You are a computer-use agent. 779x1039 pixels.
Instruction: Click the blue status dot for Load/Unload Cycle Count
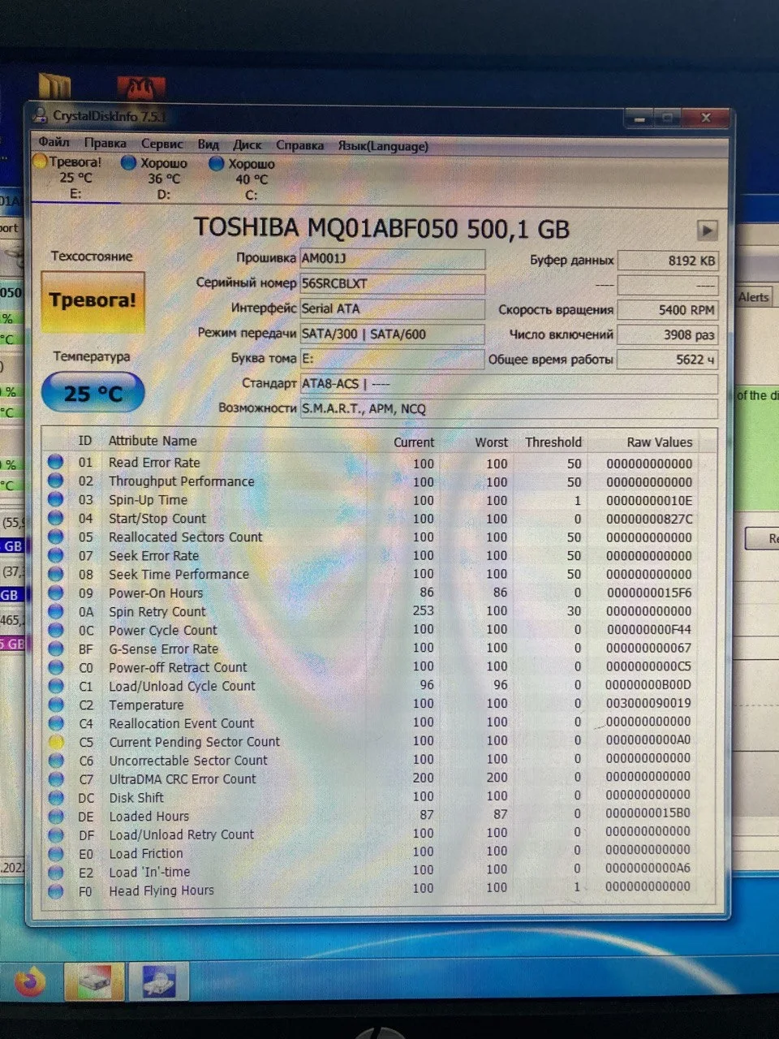coord(56,685)
